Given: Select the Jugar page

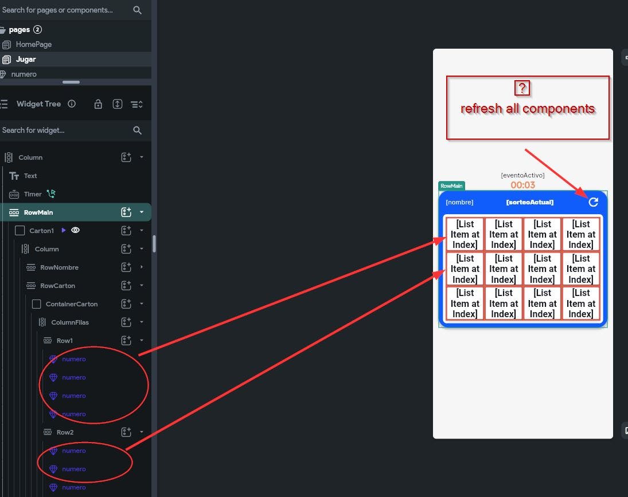Looking at the screenshot, I should 76,59.
